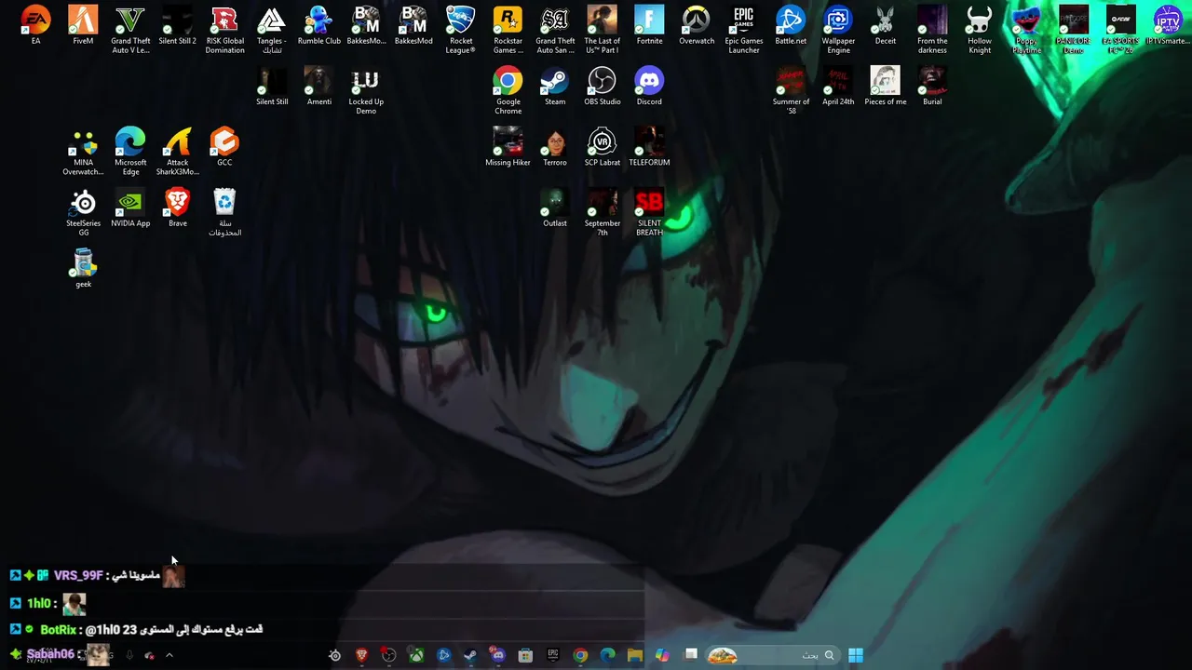The height and width of the screenshot is (670, 1192).
Task: Select the Silent Still desktop icon in second row
Action: click(x=272, y=87)
